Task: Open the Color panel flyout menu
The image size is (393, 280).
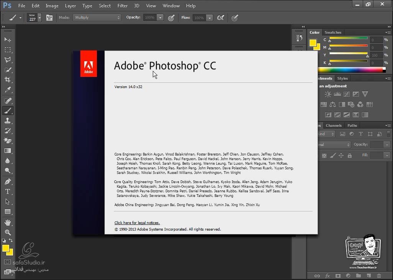Action: [388, 32]
